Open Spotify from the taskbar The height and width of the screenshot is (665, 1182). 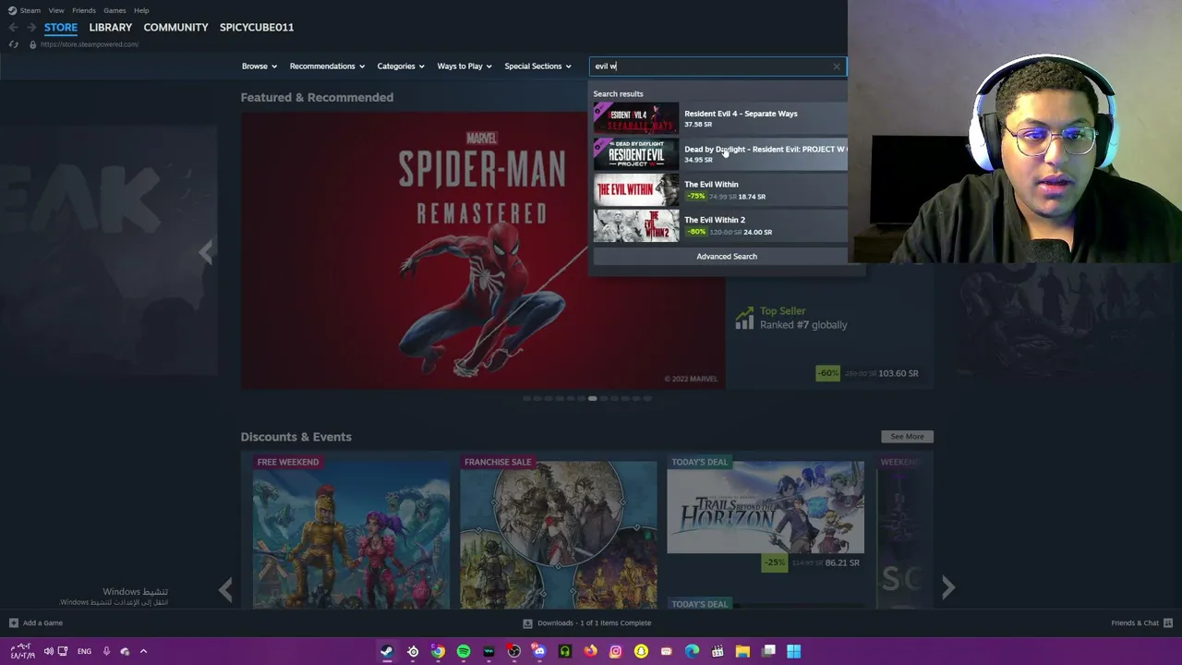coord(464,651)
